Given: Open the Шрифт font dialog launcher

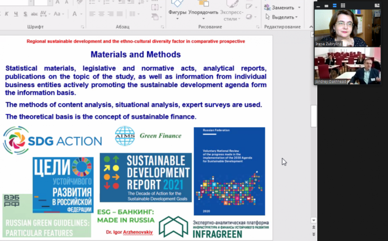Looking at the screenshot, I should coord(82,27).
